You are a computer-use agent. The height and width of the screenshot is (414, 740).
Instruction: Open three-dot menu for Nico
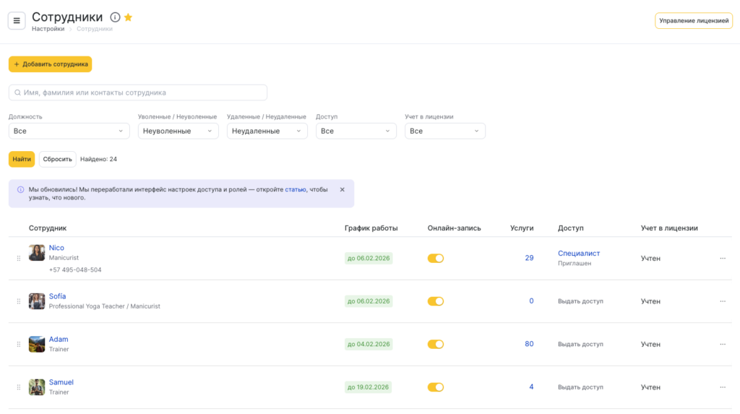722,258
